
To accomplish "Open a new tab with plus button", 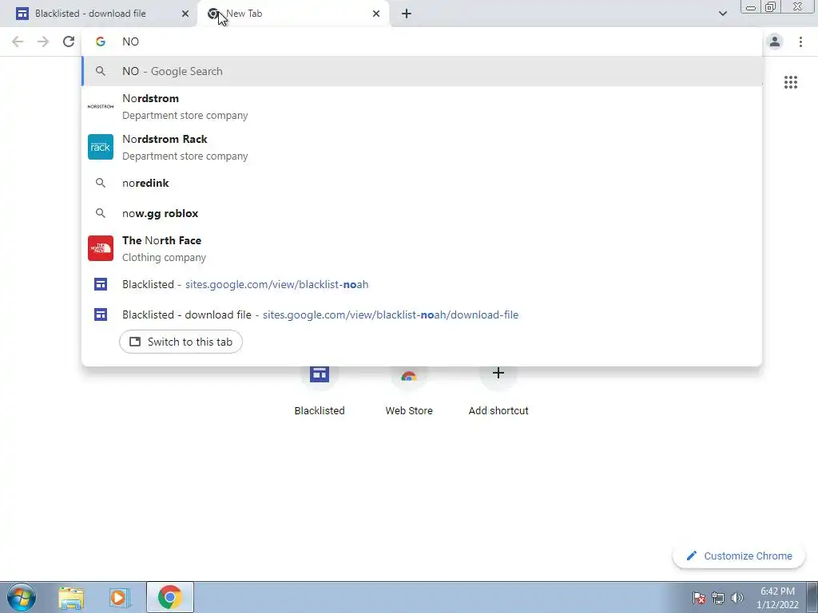I will 407,14.
